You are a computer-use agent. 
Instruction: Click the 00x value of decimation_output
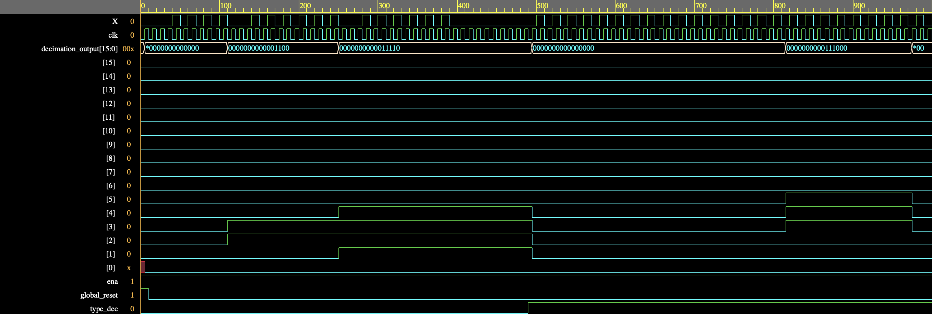tap(128, 49)
